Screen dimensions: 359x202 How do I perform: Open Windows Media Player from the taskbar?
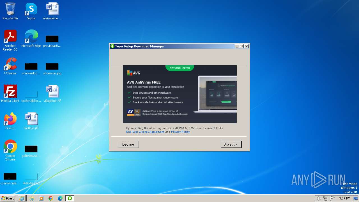point(41,198)
